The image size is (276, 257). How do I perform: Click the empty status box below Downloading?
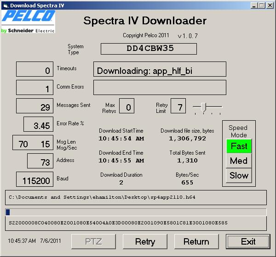click(160, 88)
